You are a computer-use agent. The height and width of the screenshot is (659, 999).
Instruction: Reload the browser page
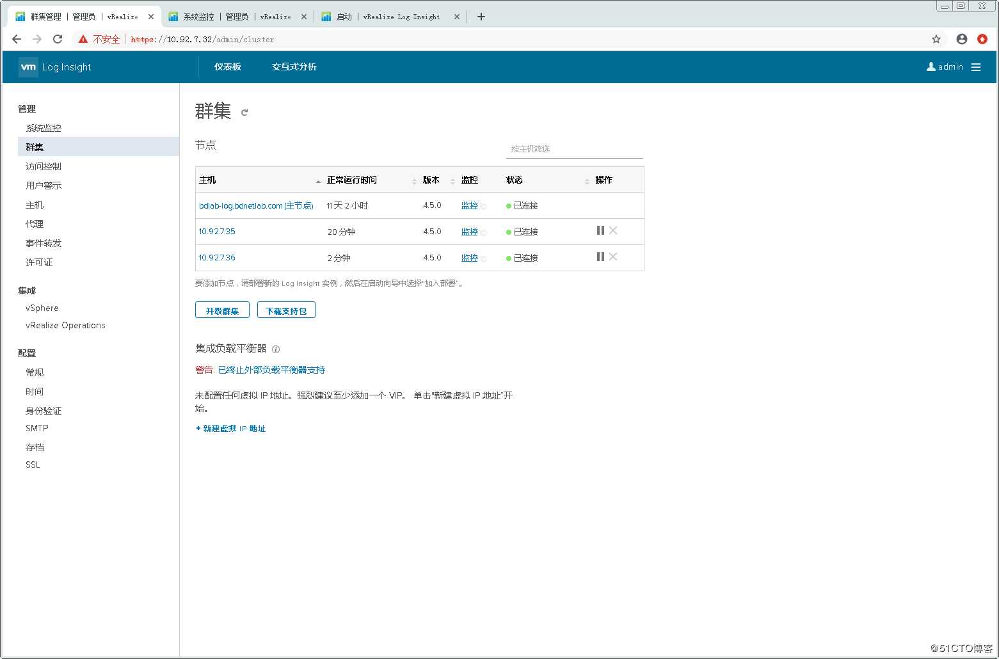(58, 39)
